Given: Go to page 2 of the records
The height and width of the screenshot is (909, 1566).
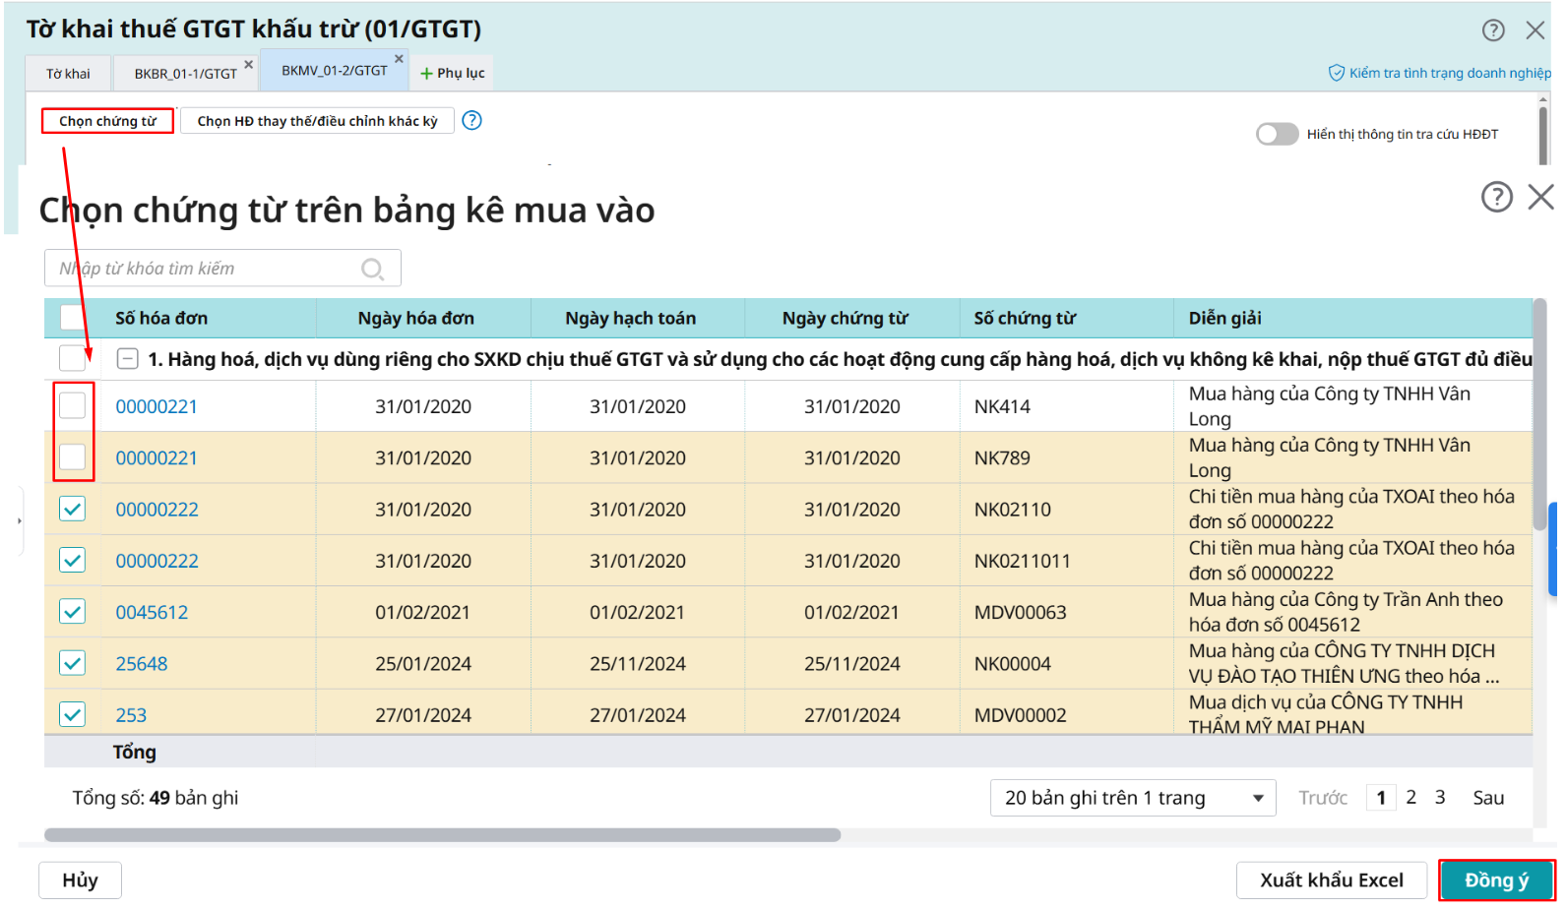Looking at the screenshot, I should 1410,798.
